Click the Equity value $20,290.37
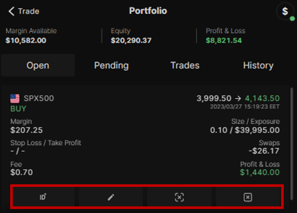This screenshot has width=297, height=213. tap(131, 40)
